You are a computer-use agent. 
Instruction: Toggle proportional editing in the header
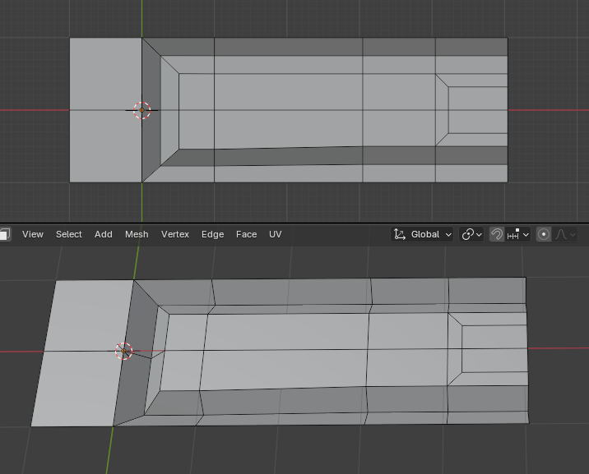544,234
